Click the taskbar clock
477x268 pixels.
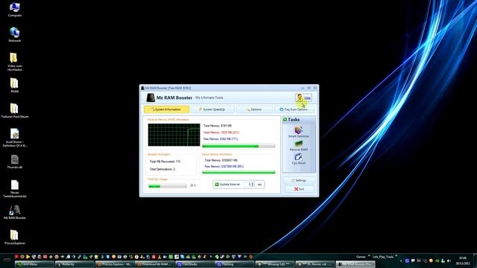click(463, 261)
